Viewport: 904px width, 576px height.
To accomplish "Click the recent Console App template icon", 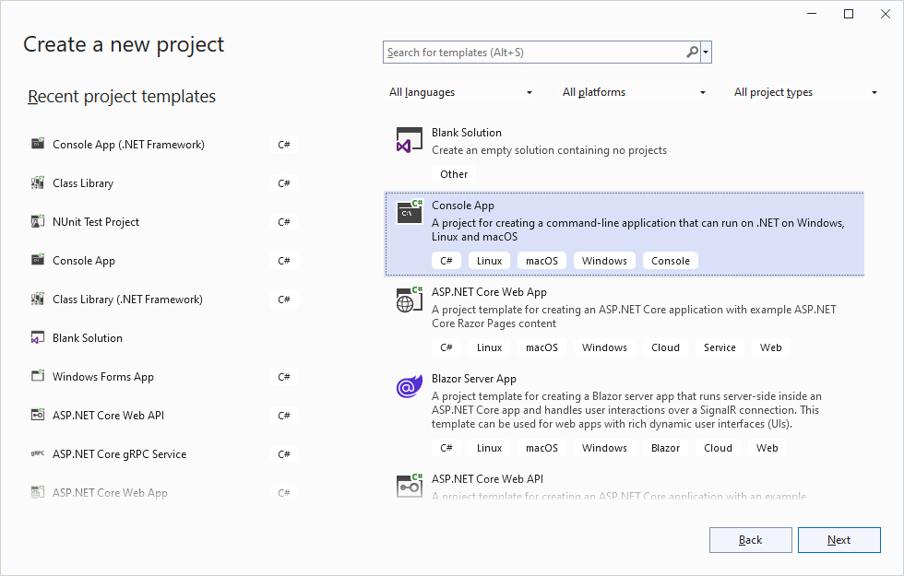I will (x=38, y=260).
